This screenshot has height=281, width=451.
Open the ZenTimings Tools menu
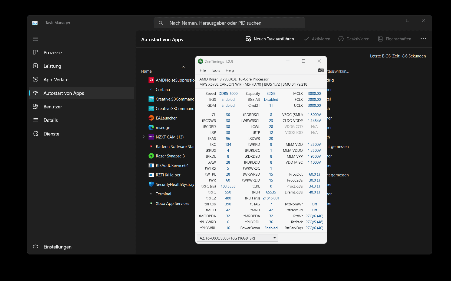click(x=216, y=70)
